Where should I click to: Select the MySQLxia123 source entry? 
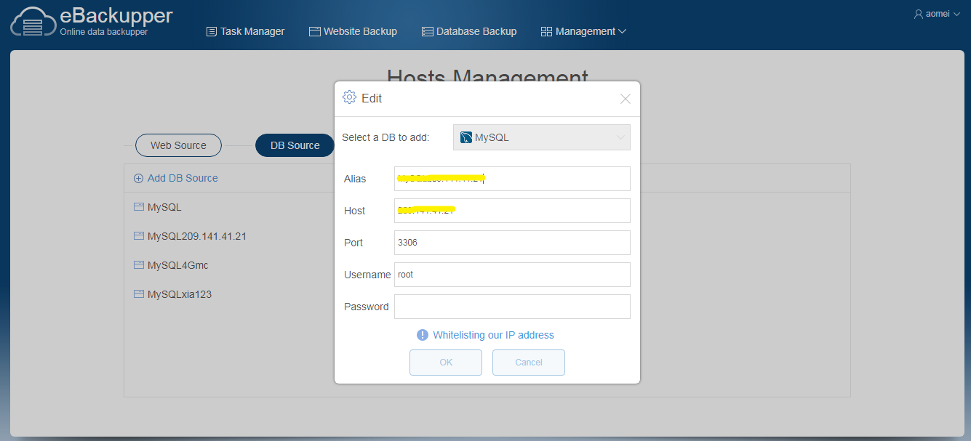tap(180, 294)
